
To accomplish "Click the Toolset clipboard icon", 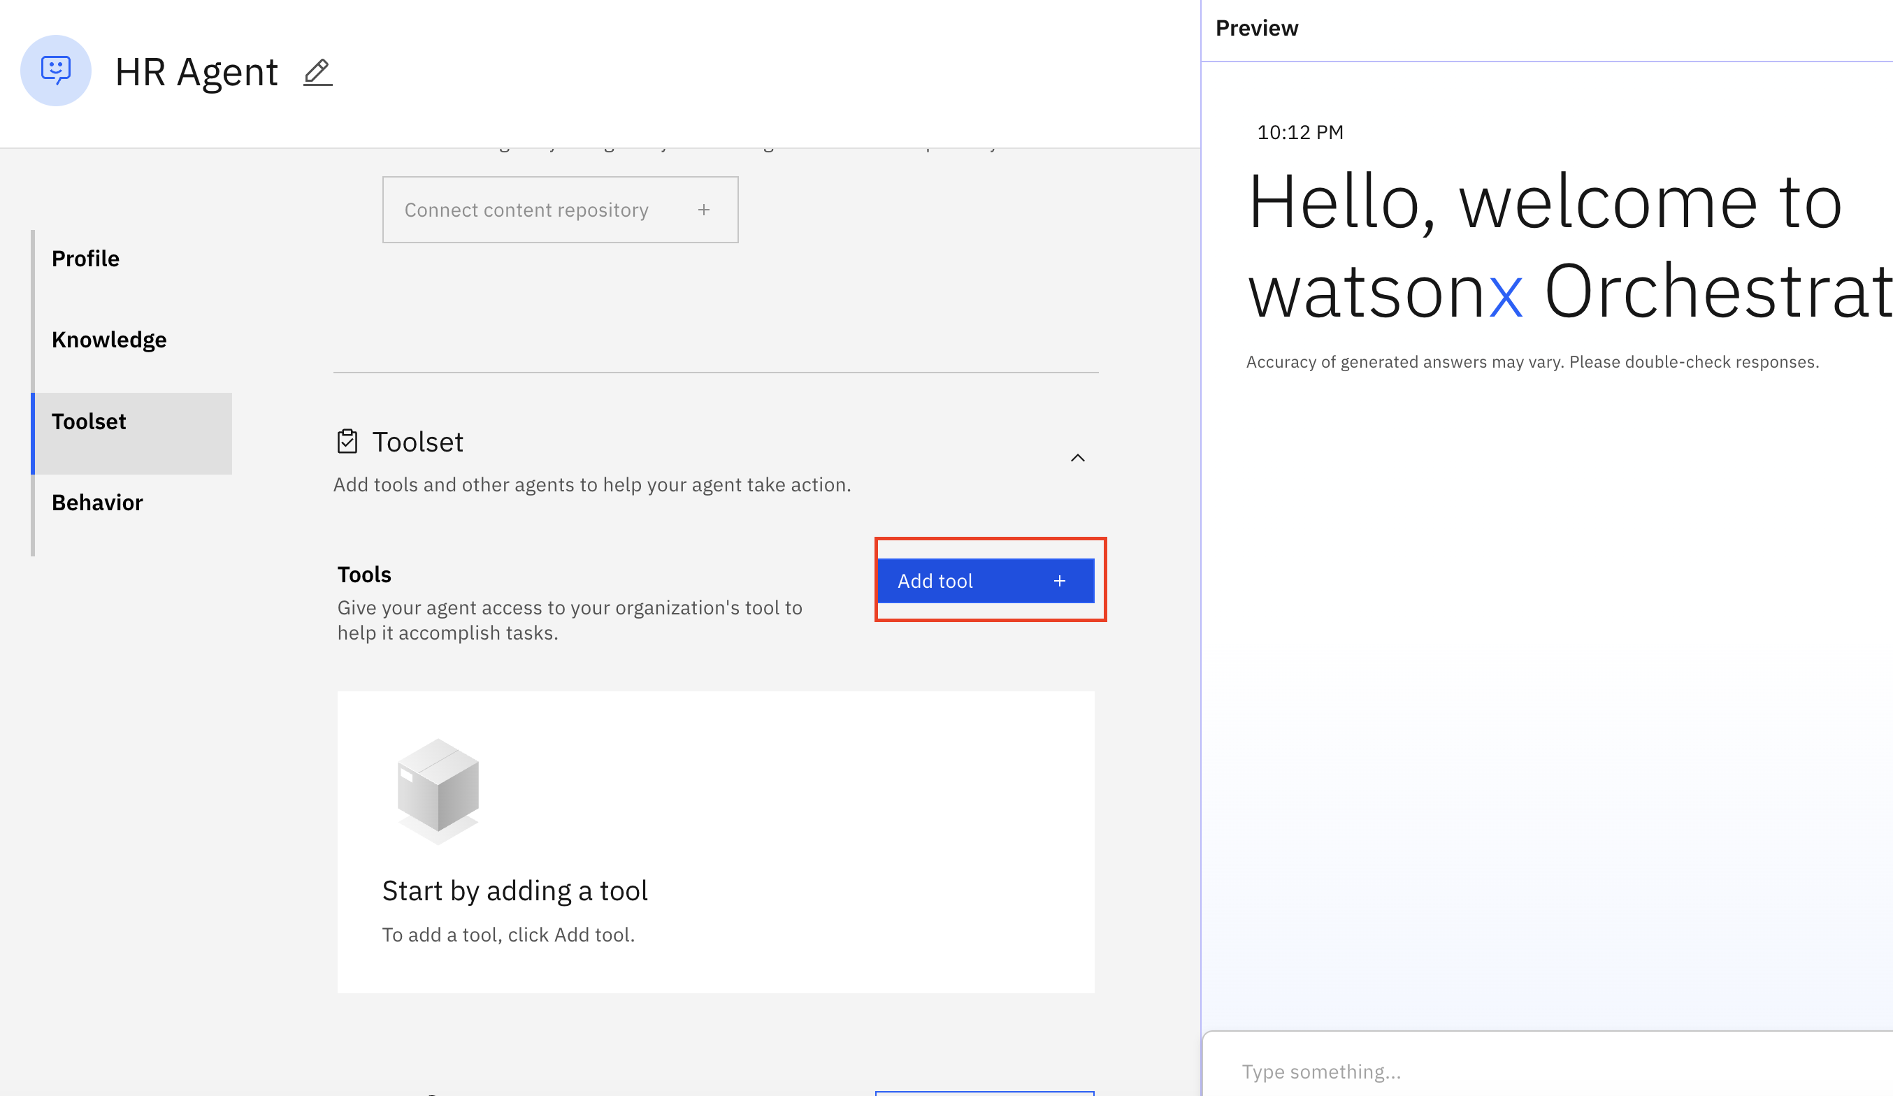I will pos(347,442).
